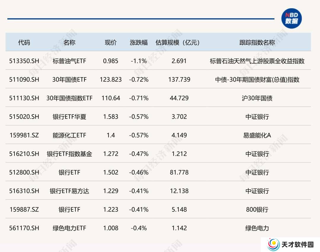Click scale value 4.149
The width and height of the screenshot is (320, 252).
click(179, 135)
